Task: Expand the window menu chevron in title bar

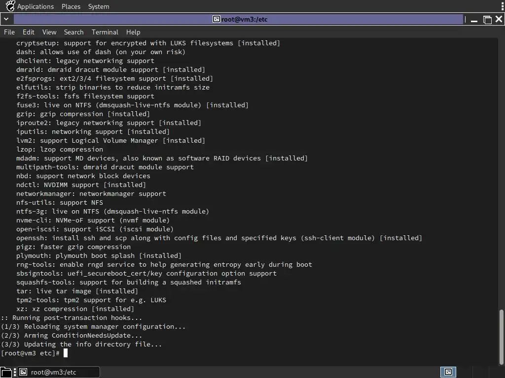Action: tap(6, 19)
